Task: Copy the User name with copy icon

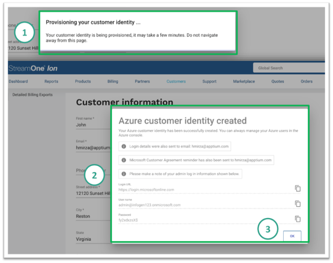Action: click(x=298, y=204)
